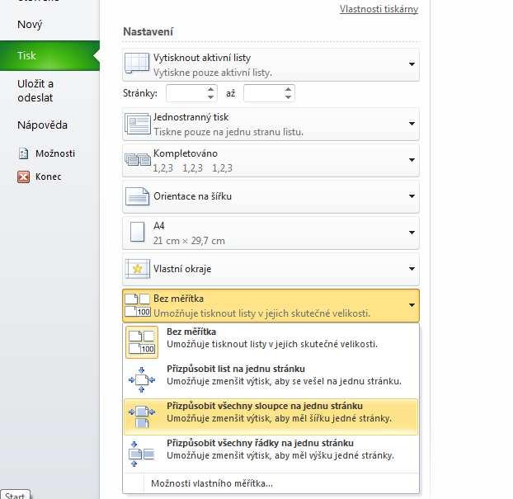Click the active sheets grid icon

(137, 64)
